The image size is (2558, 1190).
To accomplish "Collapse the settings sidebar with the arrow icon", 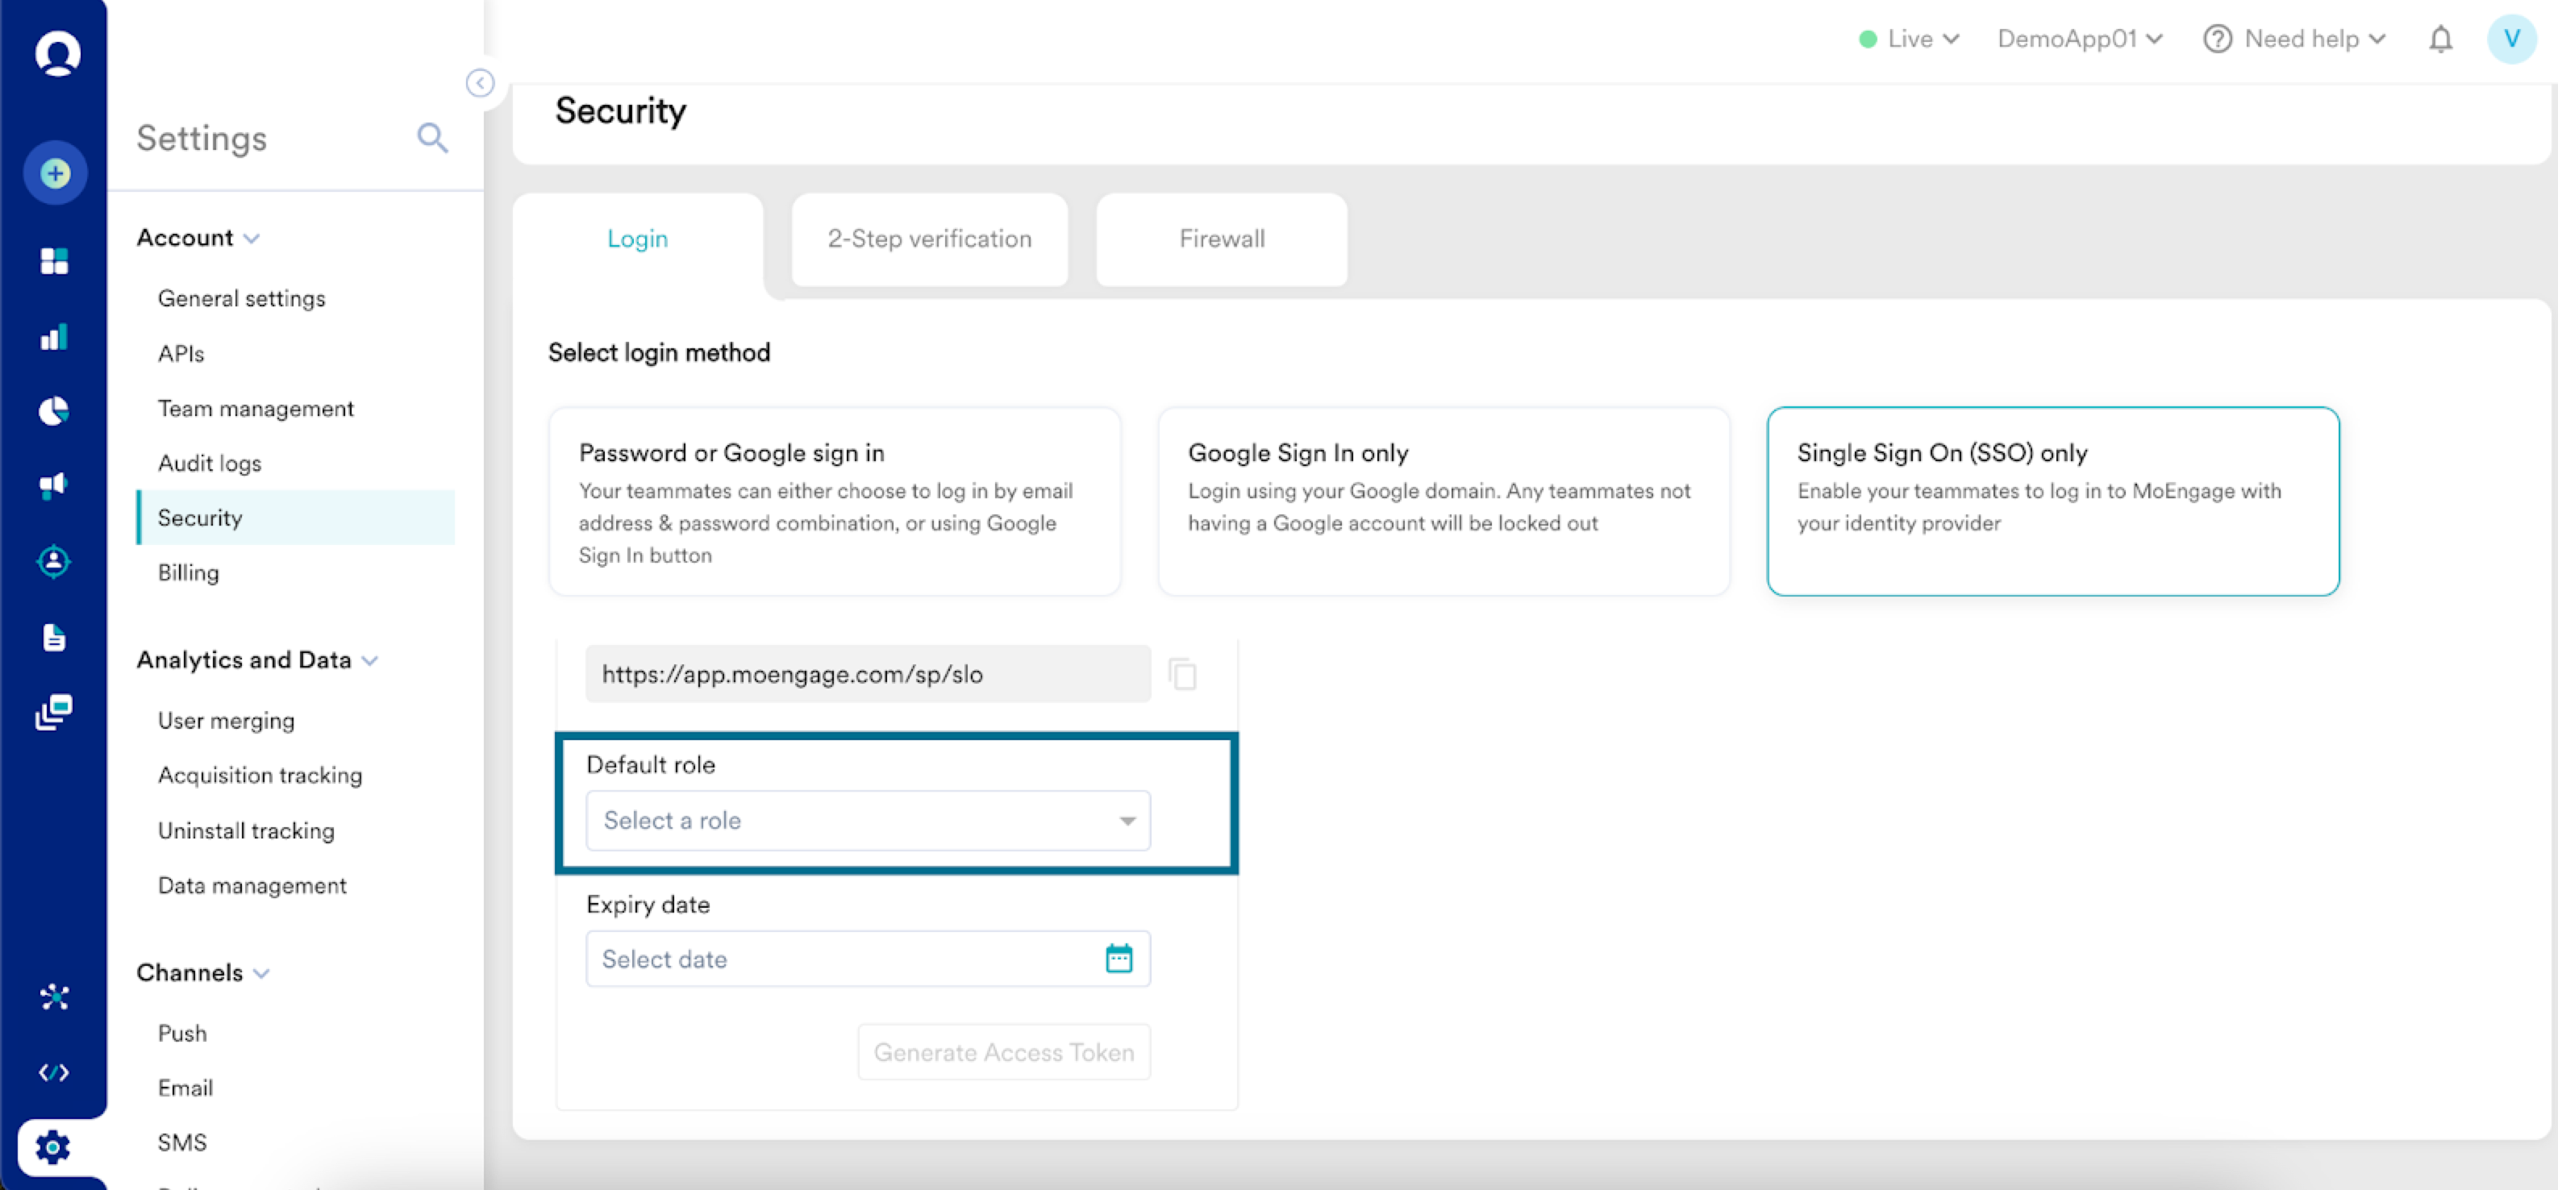I will tap(480, 83).
